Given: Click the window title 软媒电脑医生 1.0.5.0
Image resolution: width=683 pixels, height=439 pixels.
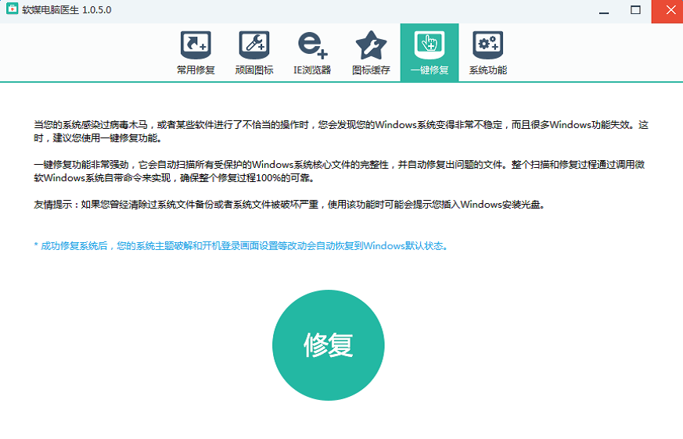Looking at the screenshot, I should (x=67, y=11).
